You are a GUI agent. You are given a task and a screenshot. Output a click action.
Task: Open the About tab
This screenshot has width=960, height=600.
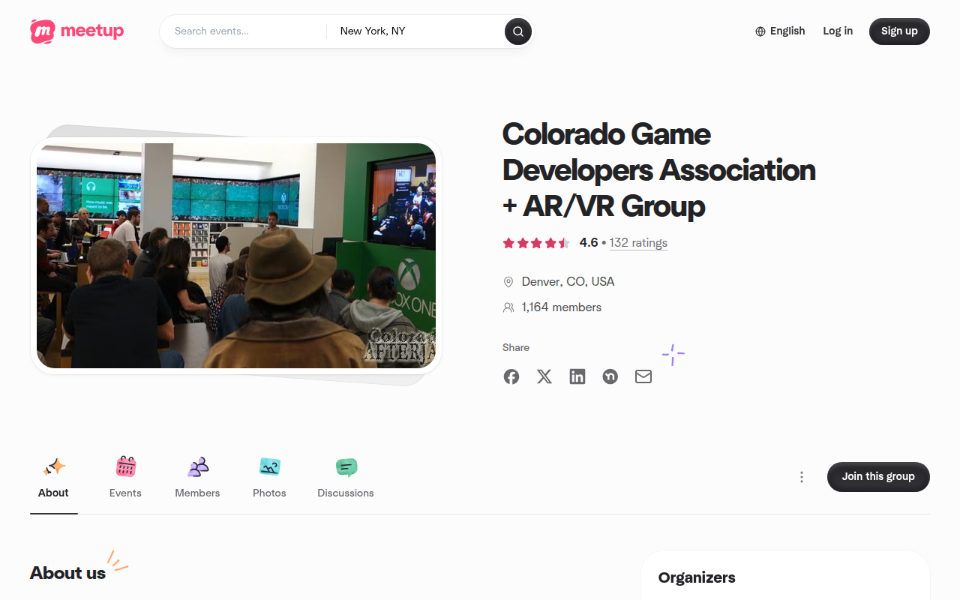point(54,477)
